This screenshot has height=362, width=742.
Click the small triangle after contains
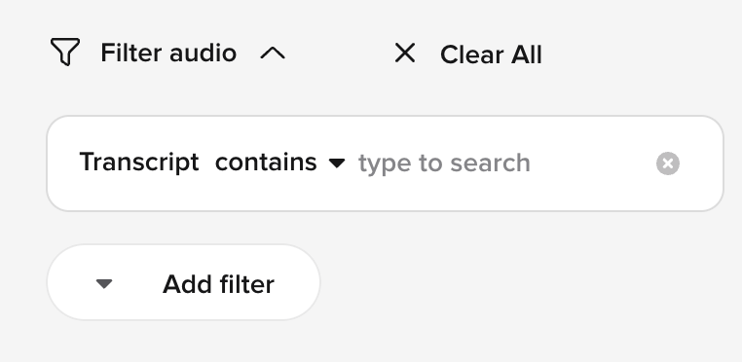[337, 163]
